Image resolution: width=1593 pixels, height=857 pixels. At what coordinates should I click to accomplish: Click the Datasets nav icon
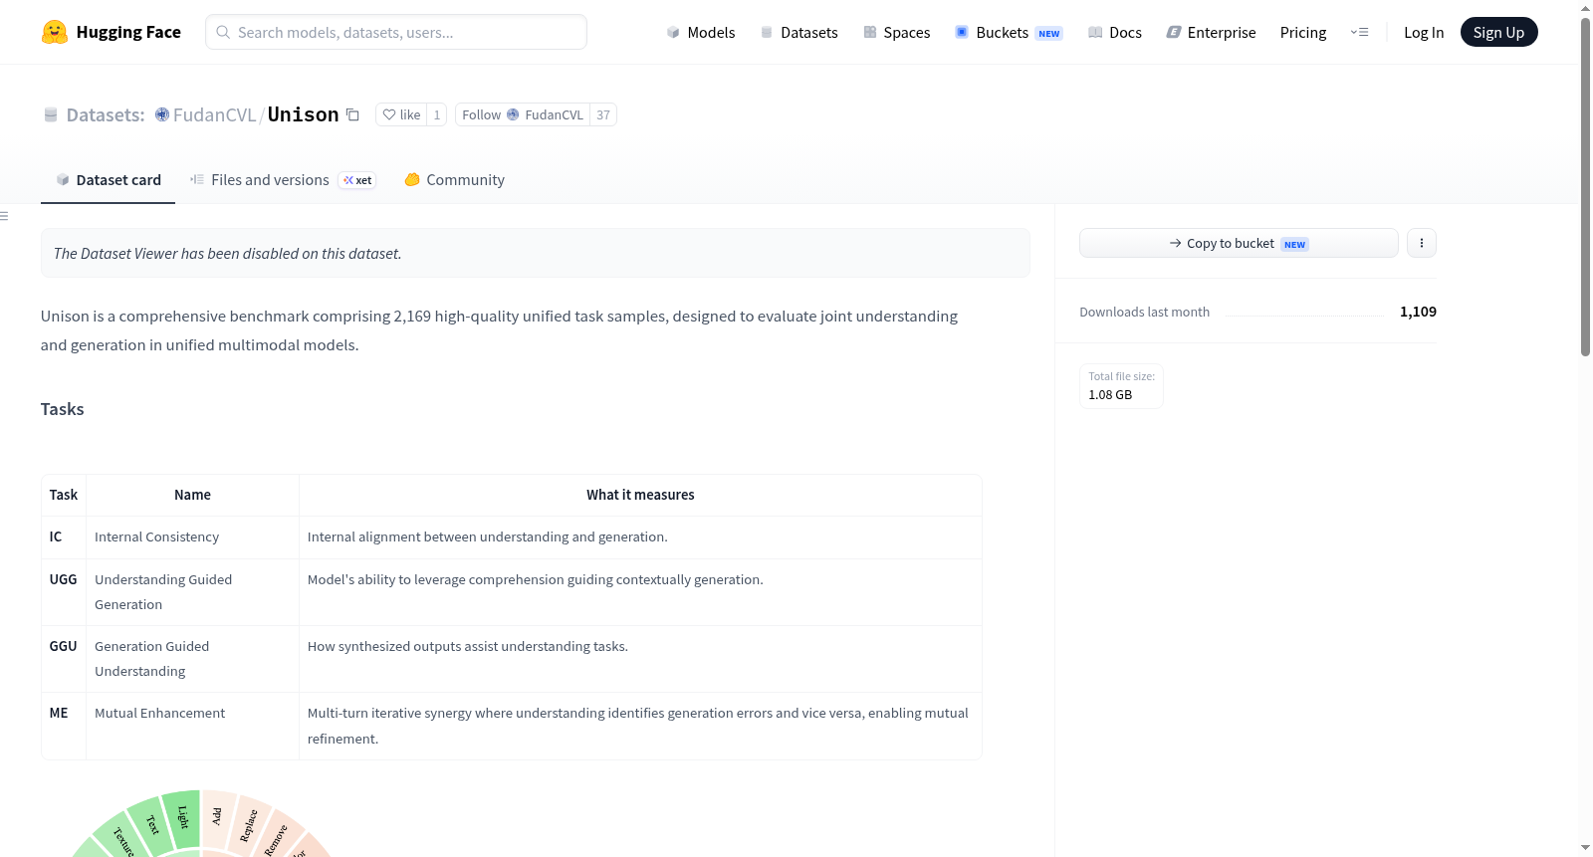click(767, 32)
